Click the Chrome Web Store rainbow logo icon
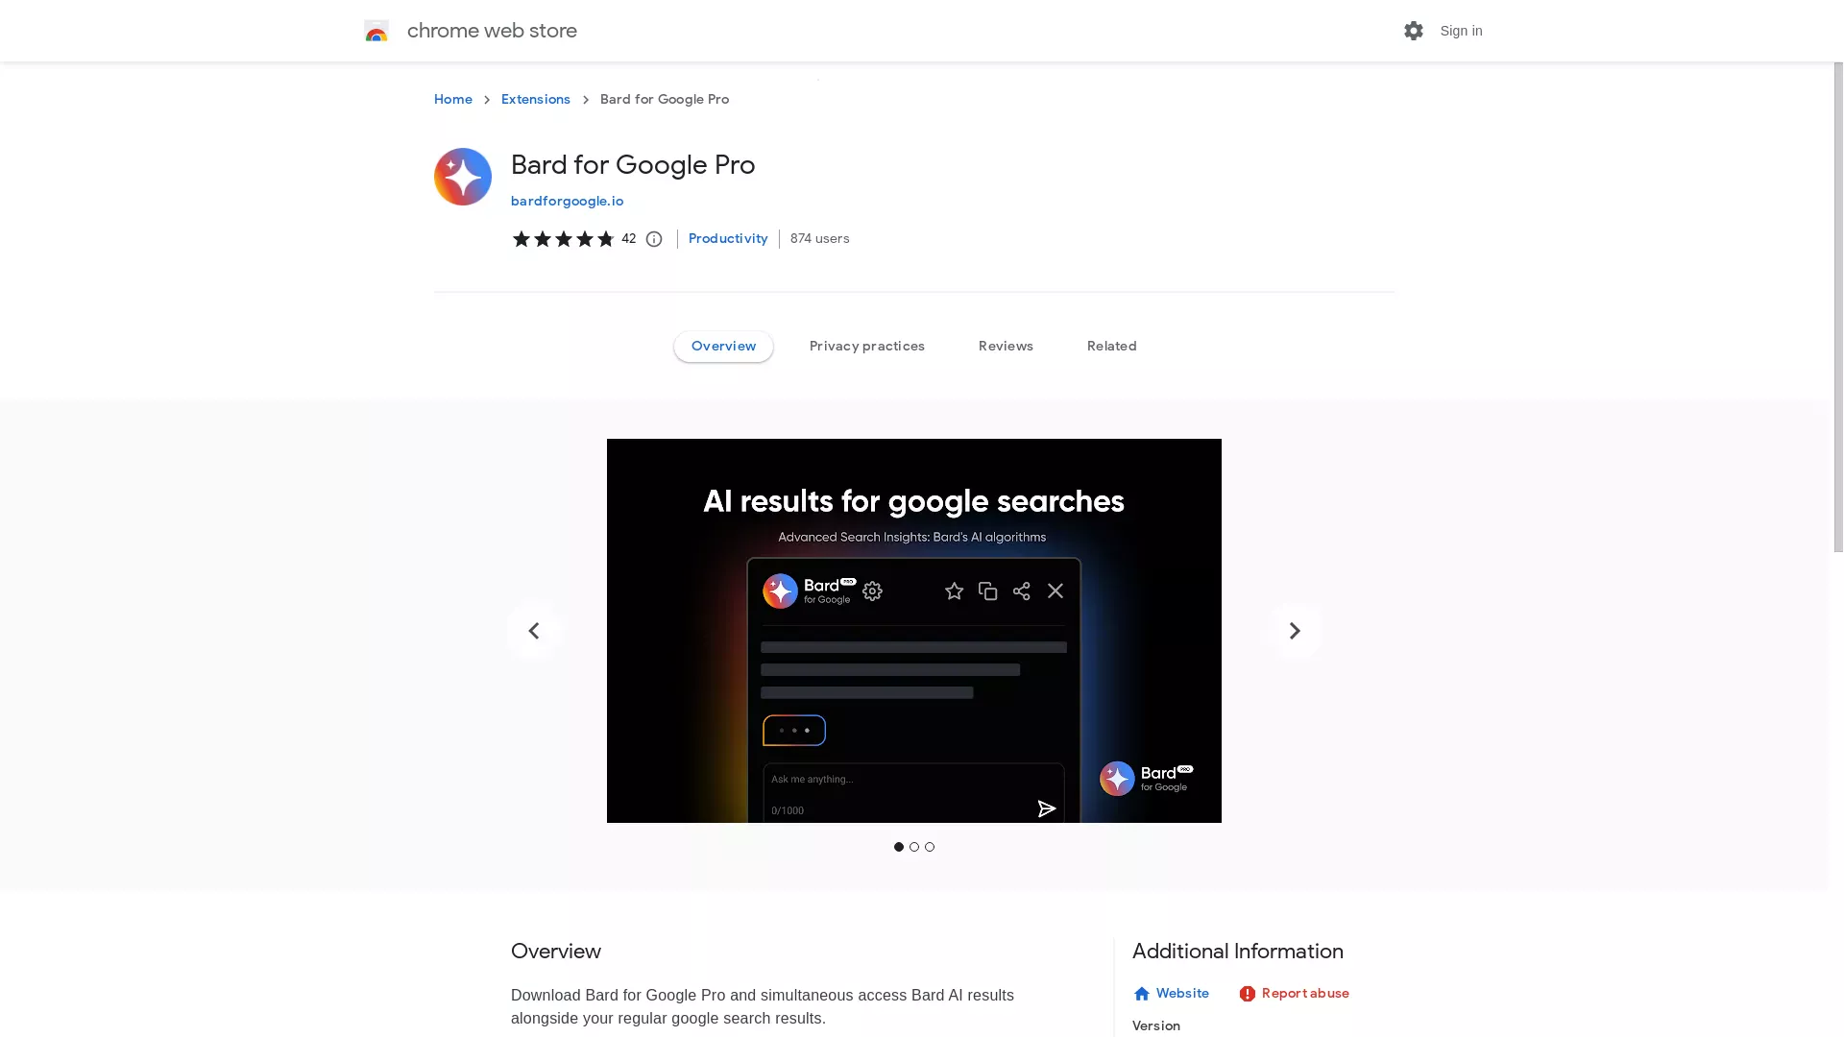The height and width of the screenshot is (1037, 1844). coord(375,31)
